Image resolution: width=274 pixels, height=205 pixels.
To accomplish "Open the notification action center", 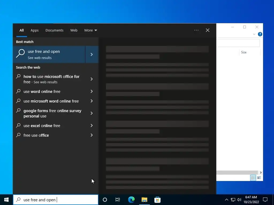I will [x=265, y=200].
